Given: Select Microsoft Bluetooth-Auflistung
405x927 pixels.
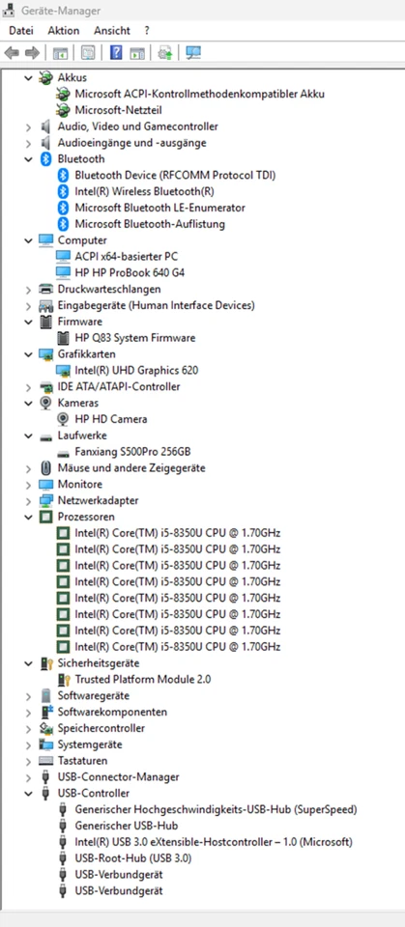Looking at the screenshot, I should pos(150,224).
